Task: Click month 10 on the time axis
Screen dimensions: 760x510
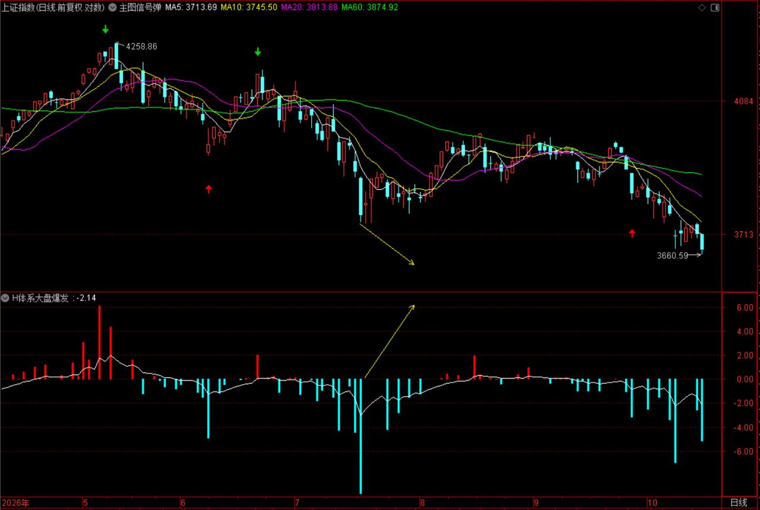Action: (x=653, y=503)
